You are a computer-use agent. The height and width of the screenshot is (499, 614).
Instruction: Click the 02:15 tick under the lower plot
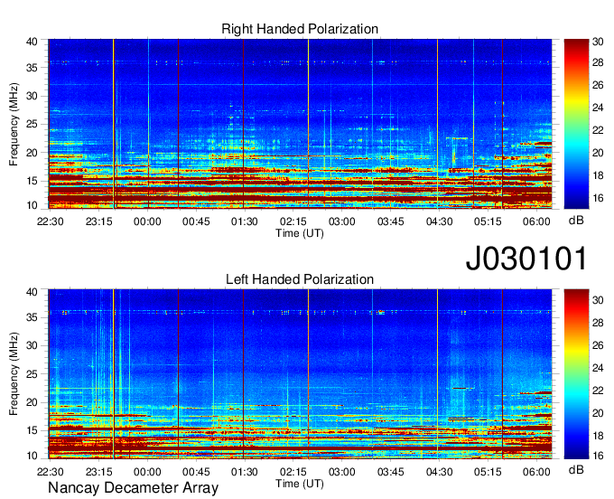293,472
